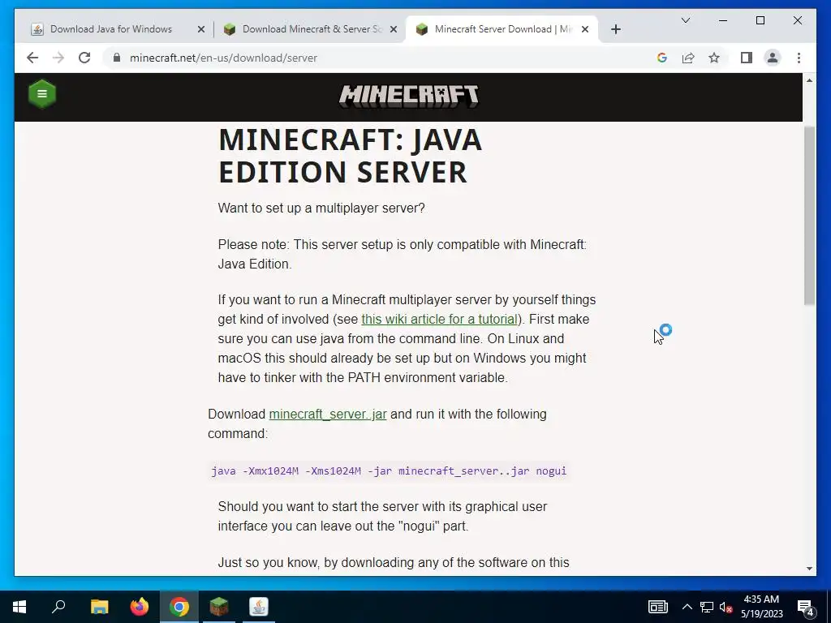831x623 pixels.
Task: Reload the Minecraft server page
Action: point(84,58)
